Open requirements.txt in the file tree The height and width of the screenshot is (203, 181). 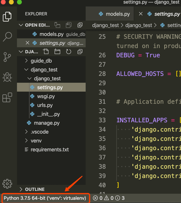point(51,149)
